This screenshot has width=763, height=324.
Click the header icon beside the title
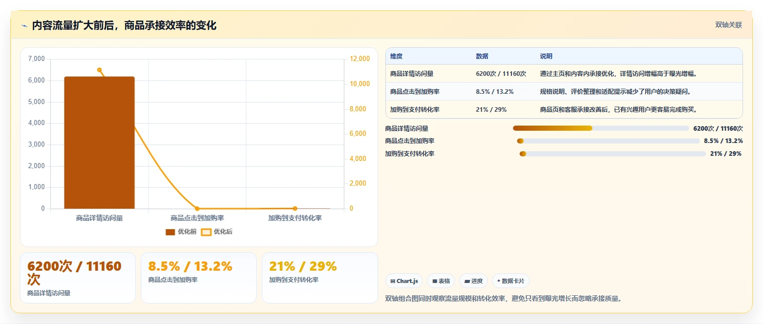click(x=24, y=26)
